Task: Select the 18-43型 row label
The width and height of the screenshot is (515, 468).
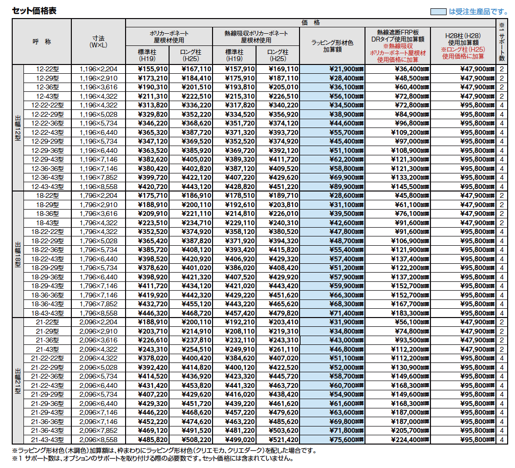Action: pyautogui.click(x=47, y=223)
